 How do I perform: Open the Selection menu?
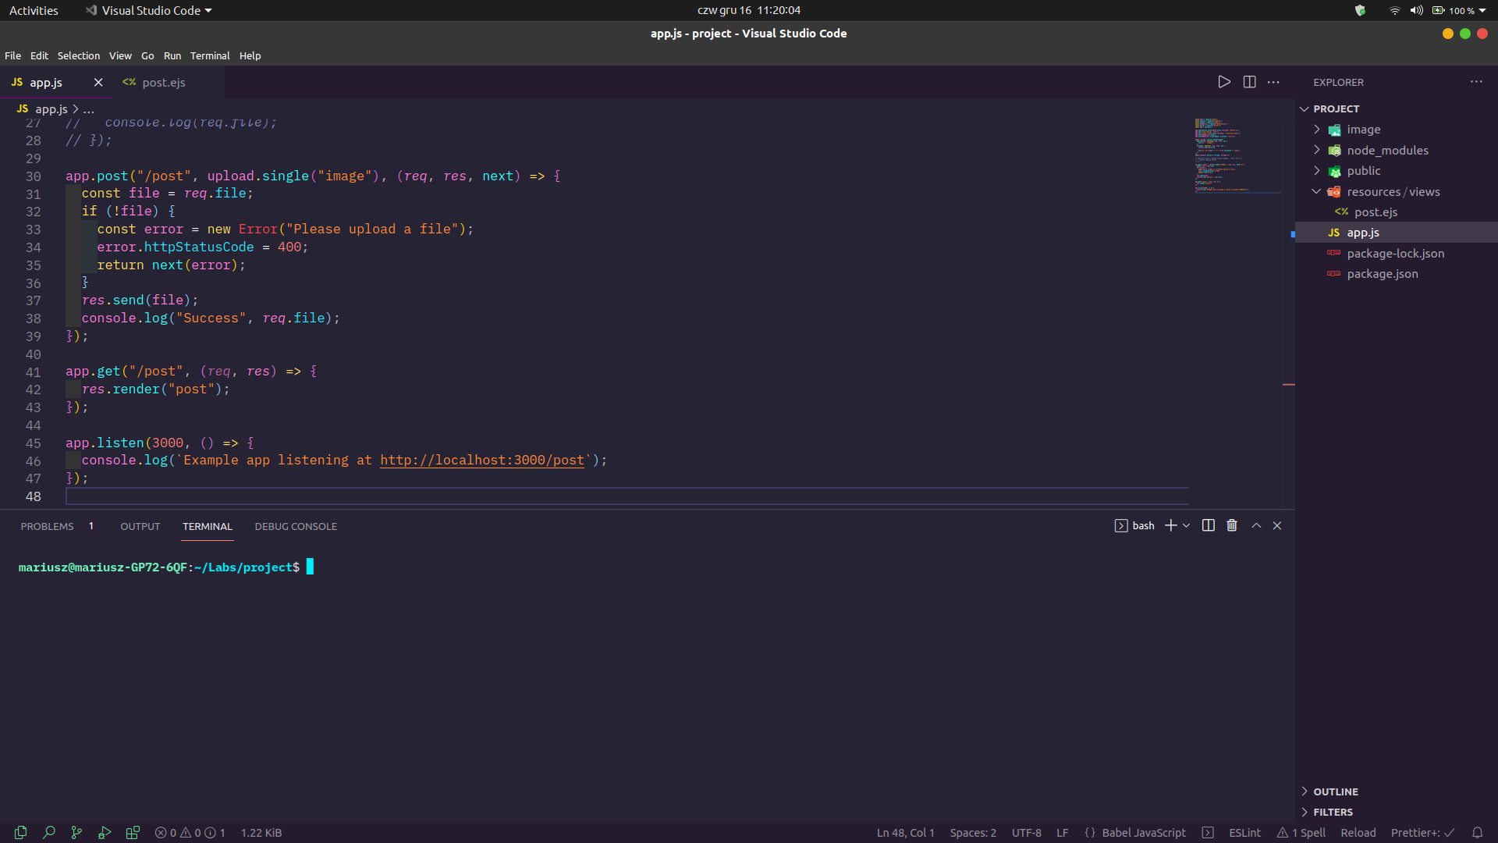click(x=79, y=55)
